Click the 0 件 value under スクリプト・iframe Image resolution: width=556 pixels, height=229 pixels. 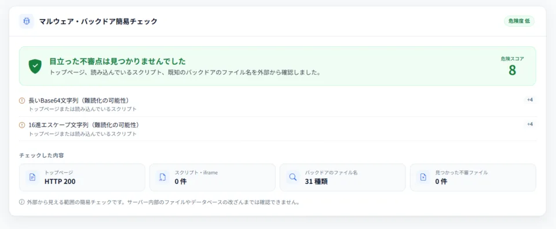pos(181,182)
